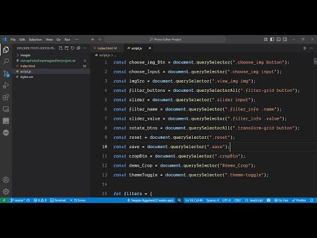Click the 15 Errors status bar item
Viewport: 317px width, 238px height.
click(78, 200)
